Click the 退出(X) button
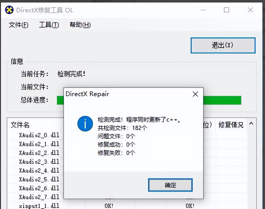The height and width of the screenshot is (209, 265). click(x=222, y=45)
